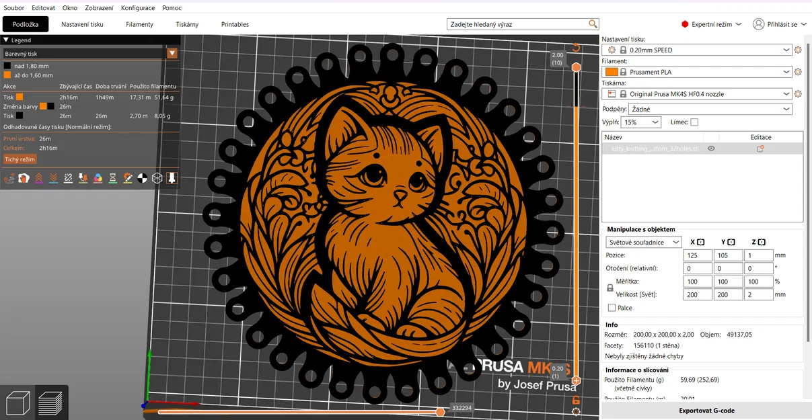Click the edit icon in kitty_knitting row

point(760,149)
